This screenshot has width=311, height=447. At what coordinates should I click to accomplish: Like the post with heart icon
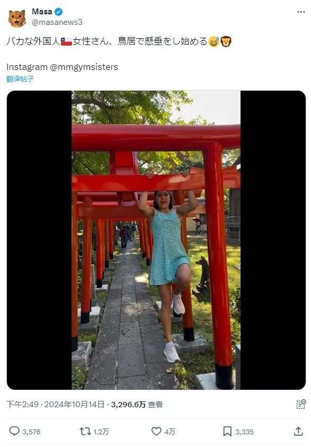(x=156, y=431)
